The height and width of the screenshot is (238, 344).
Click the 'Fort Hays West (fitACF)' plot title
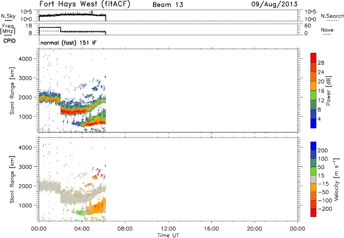click(85, 4)
